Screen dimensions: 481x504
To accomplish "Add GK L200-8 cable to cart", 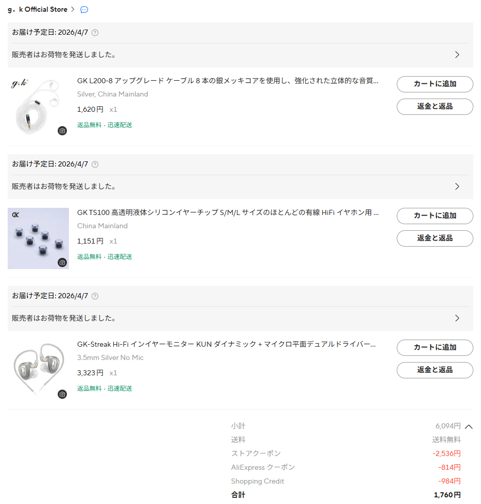I will [x=435, y=84].
